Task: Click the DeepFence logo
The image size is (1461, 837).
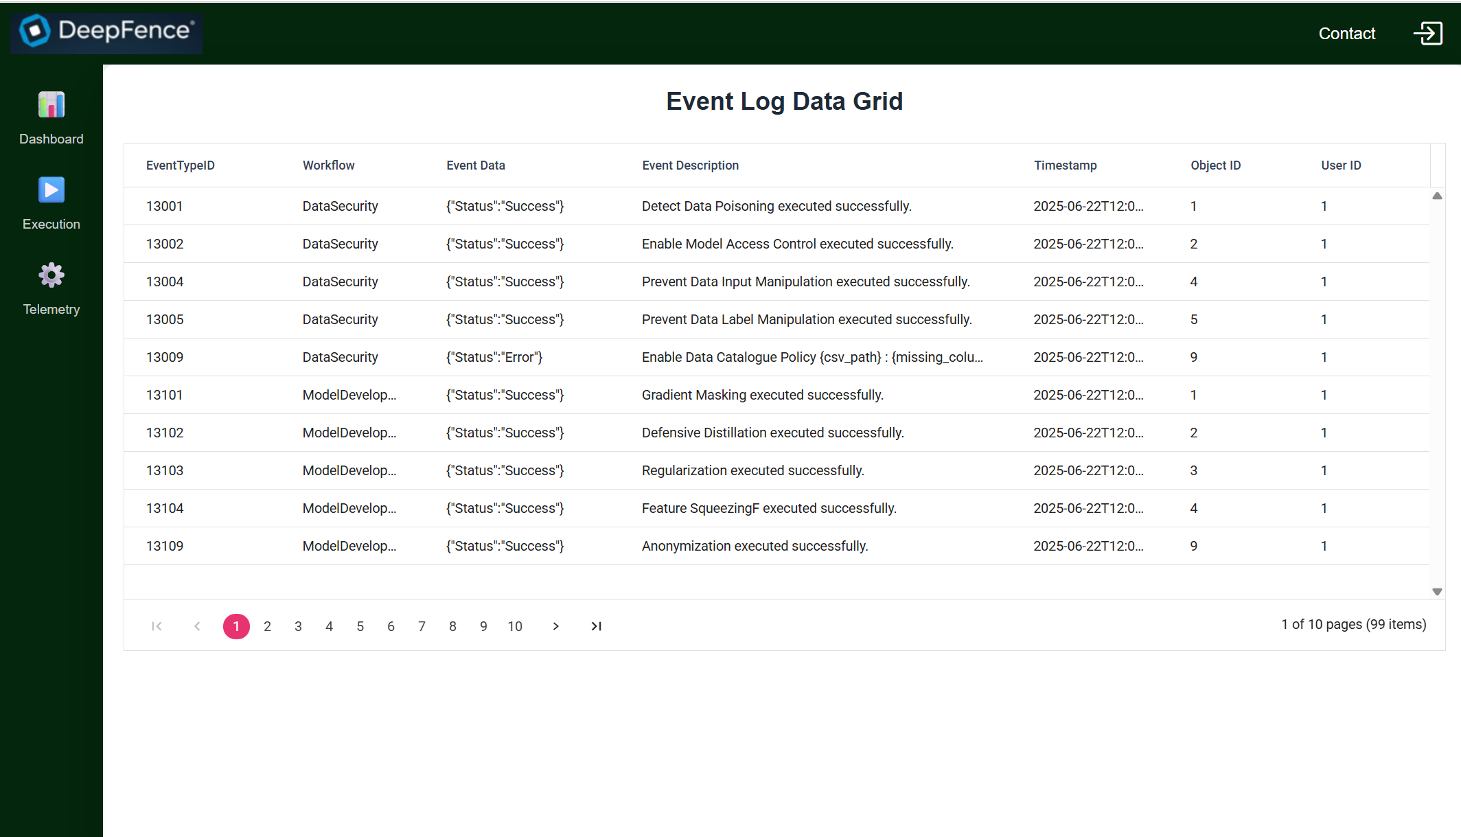Action: 106,31
